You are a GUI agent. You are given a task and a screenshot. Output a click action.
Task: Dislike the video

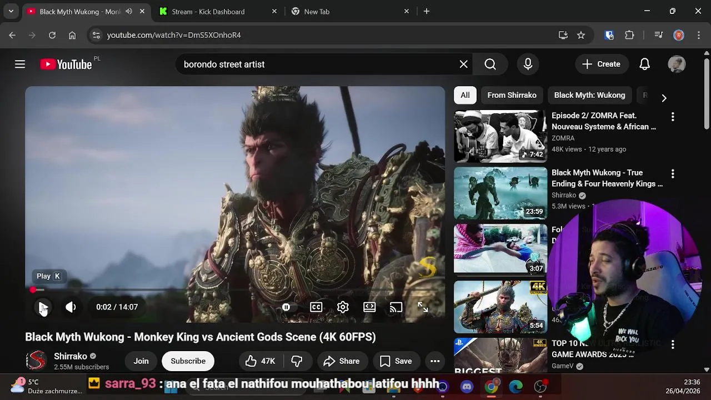[x=297, y=361]
